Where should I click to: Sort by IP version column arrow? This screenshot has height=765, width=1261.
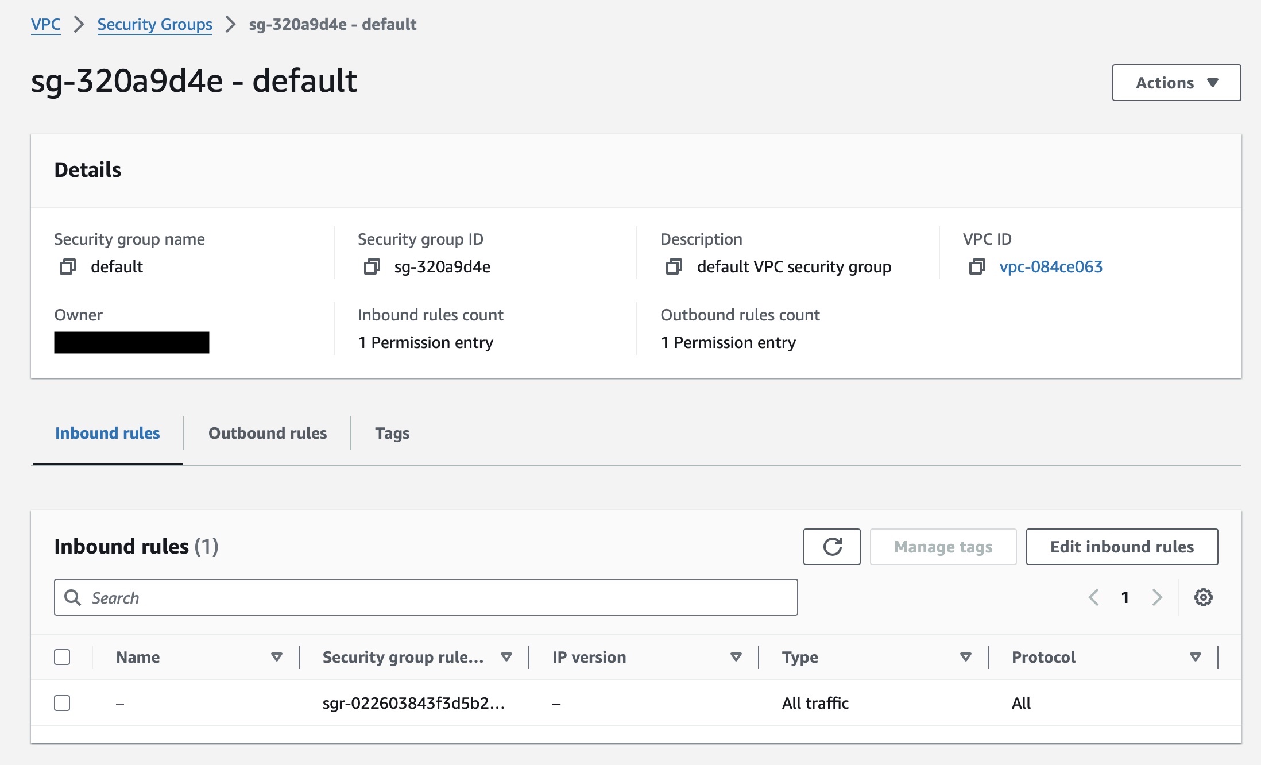point(736,657)
